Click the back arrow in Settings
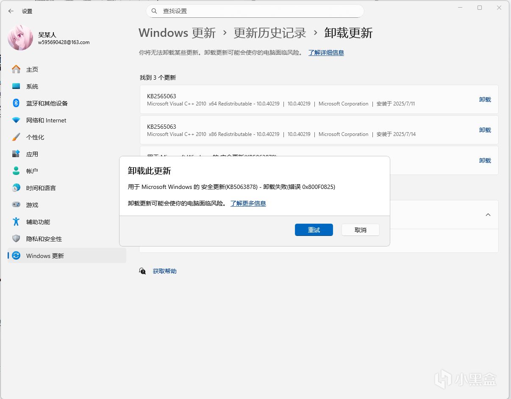The height and width of the screenshot is (399, 511). (x=11, y=11)
